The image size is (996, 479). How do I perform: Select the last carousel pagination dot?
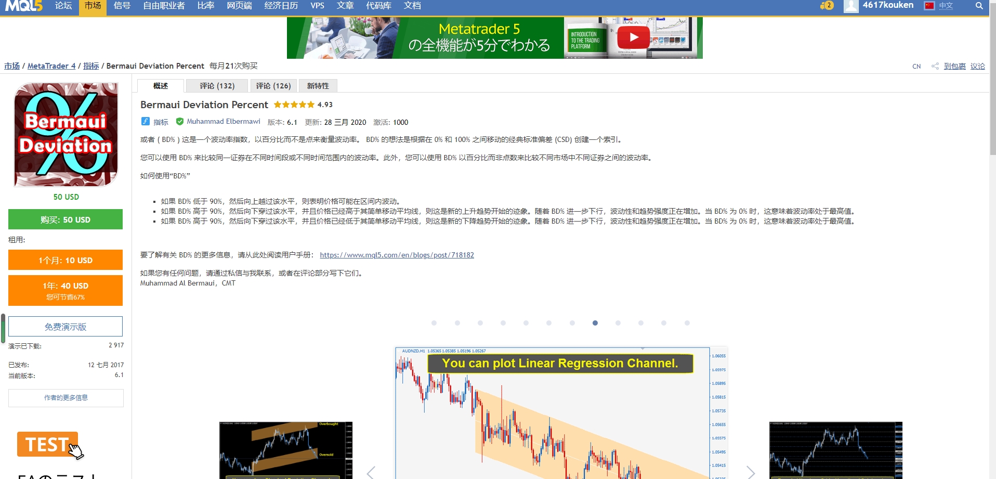click(687, 323)
